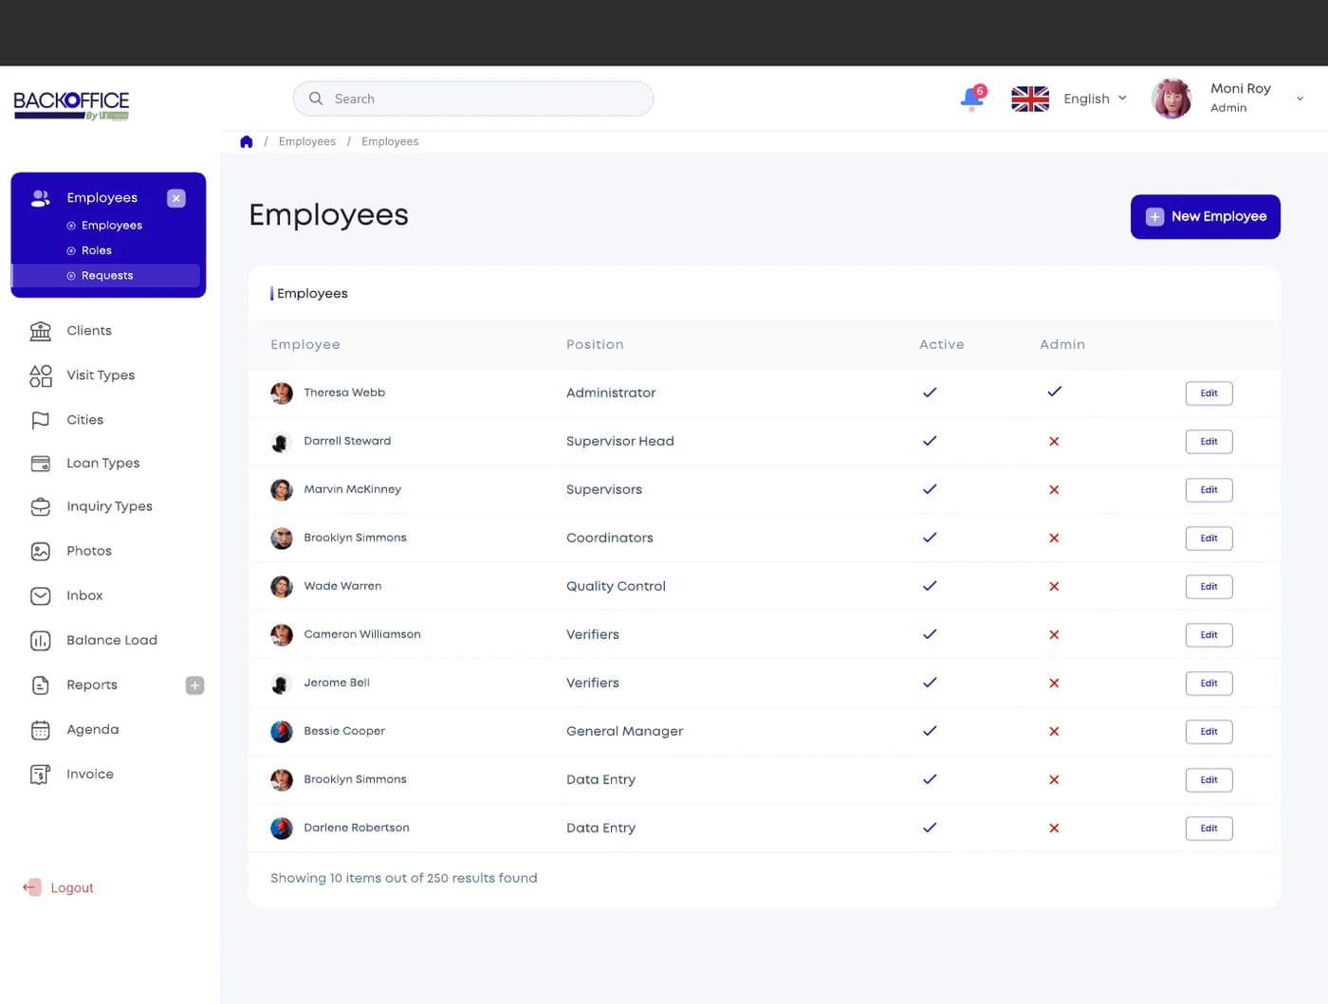Toggle Jerome Bell's Active checkmark

tap(930, 683)
